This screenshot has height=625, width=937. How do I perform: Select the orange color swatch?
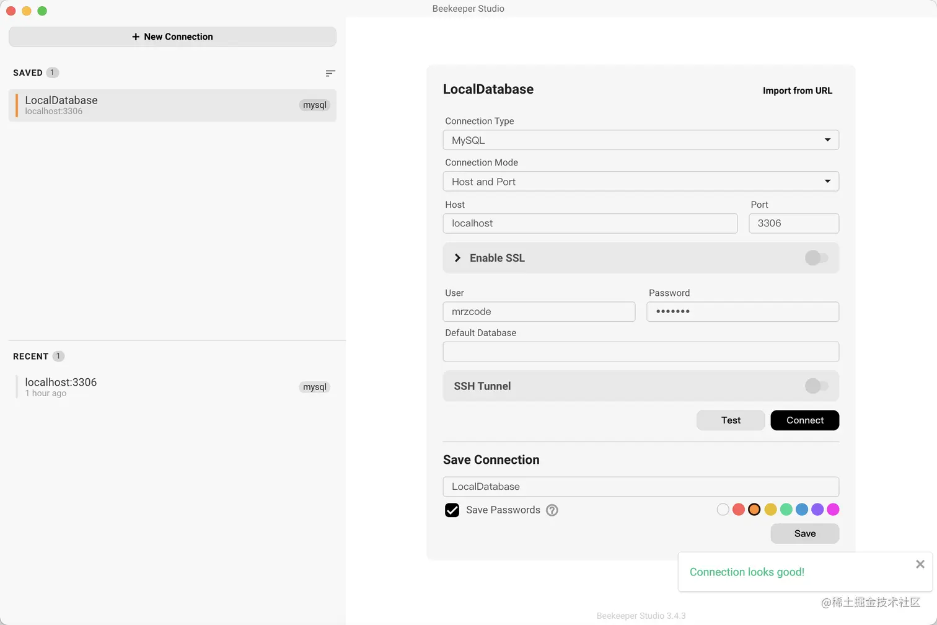pyautogui.click(x=754, y=510)
